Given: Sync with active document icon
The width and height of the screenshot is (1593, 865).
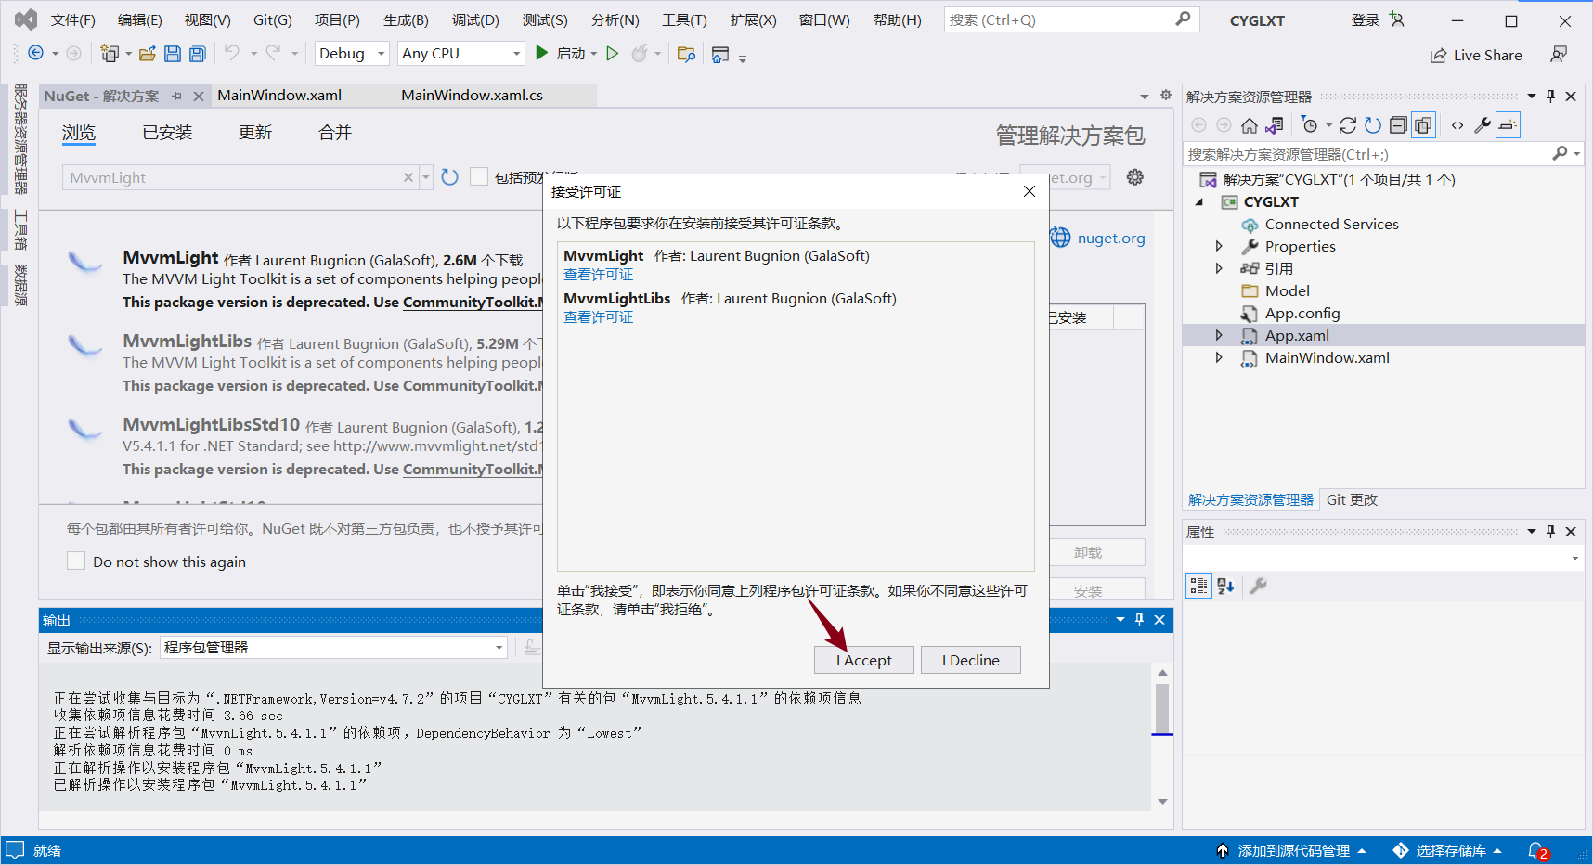Looking at the screenshot, I should click(1349, 125).
